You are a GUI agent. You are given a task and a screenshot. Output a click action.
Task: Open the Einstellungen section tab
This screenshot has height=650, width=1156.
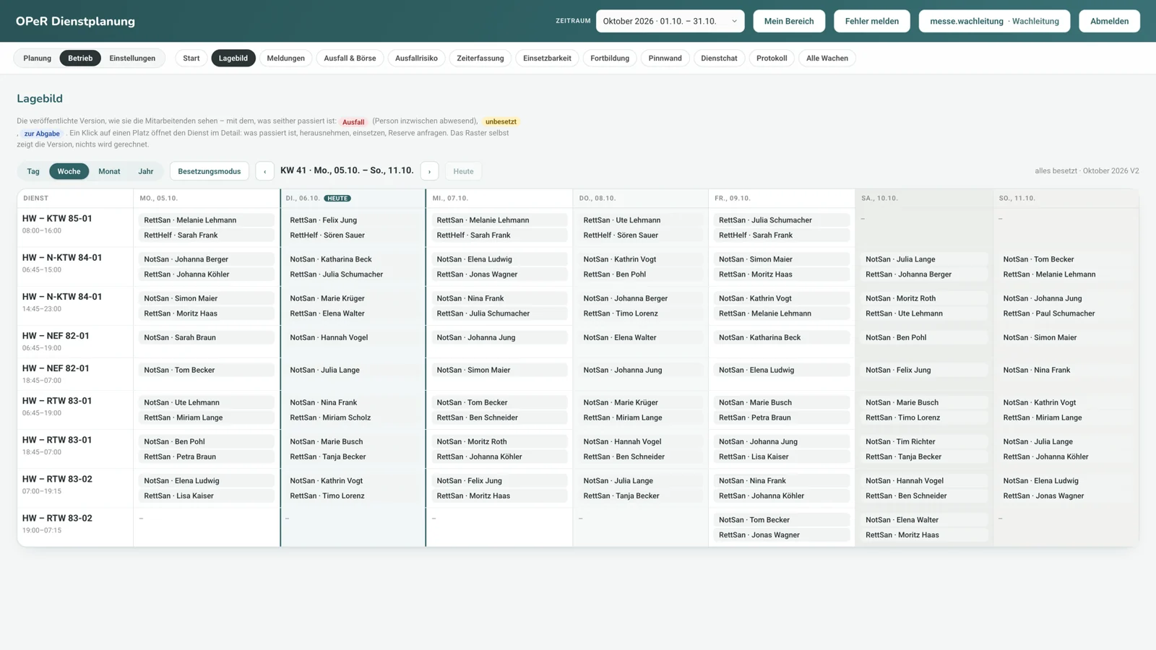(132, 58)
